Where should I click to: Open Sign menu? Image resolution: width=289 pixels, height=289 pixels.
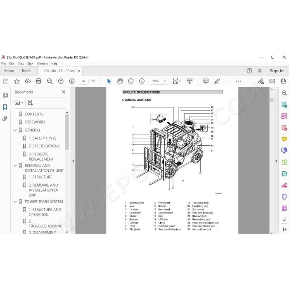point(30,64)
